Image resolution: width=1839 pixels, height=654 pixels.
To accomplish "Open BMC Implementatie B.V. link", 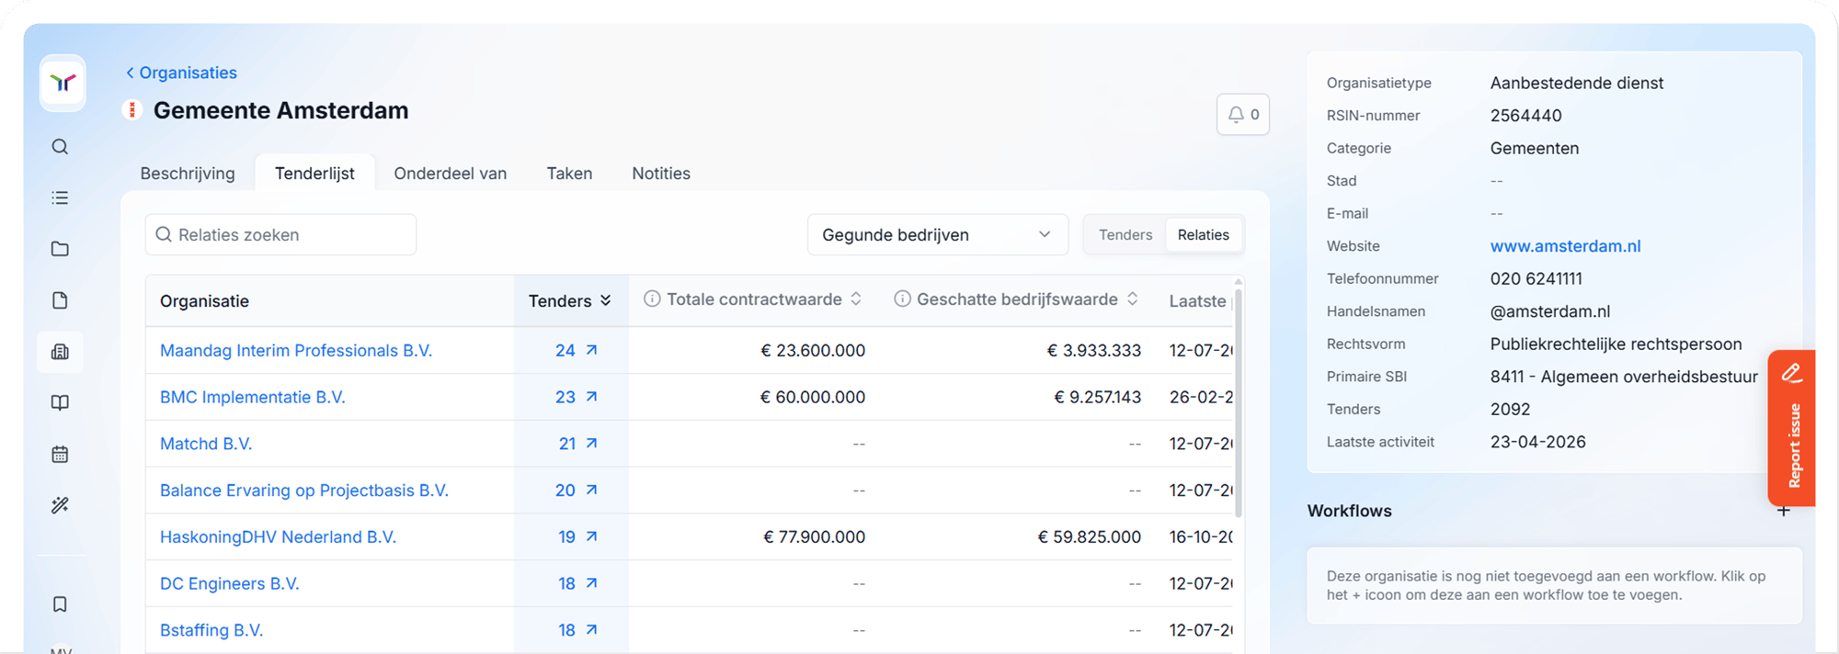I will 253,398.
